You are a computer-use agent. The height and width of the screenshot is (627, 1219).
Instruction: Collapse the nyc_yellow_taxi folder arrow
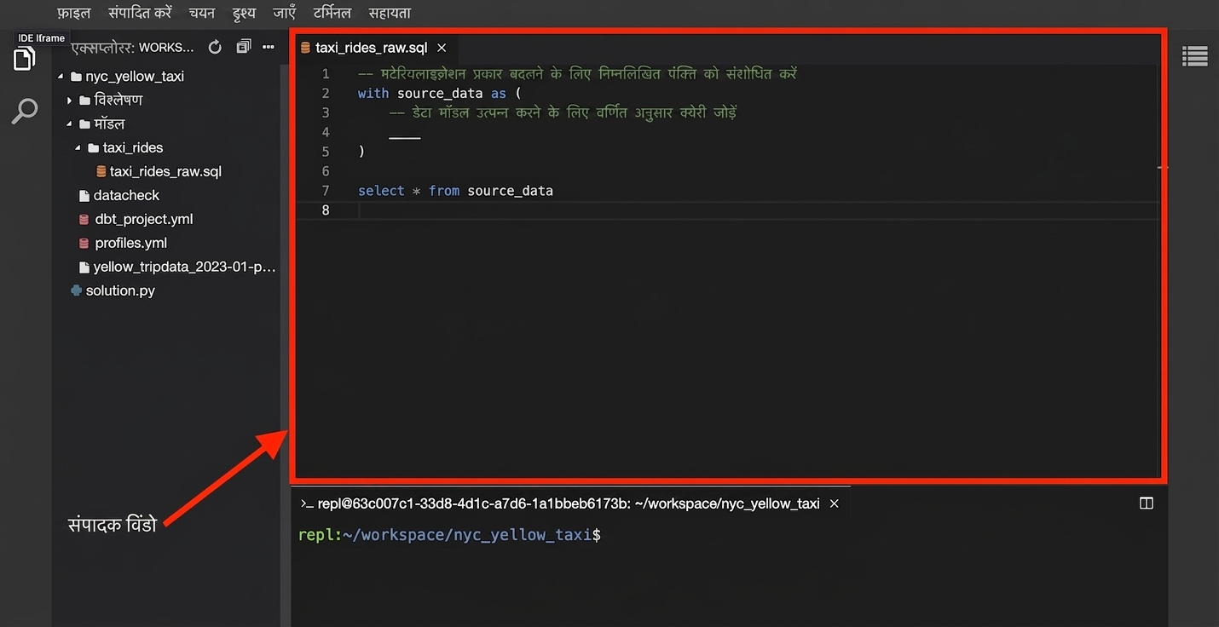[x=61, y=76]
